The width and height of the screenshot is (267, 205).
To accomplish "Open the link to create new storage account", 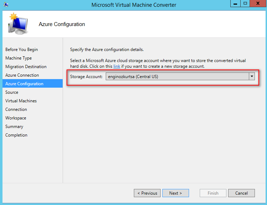I will (117, 66).
